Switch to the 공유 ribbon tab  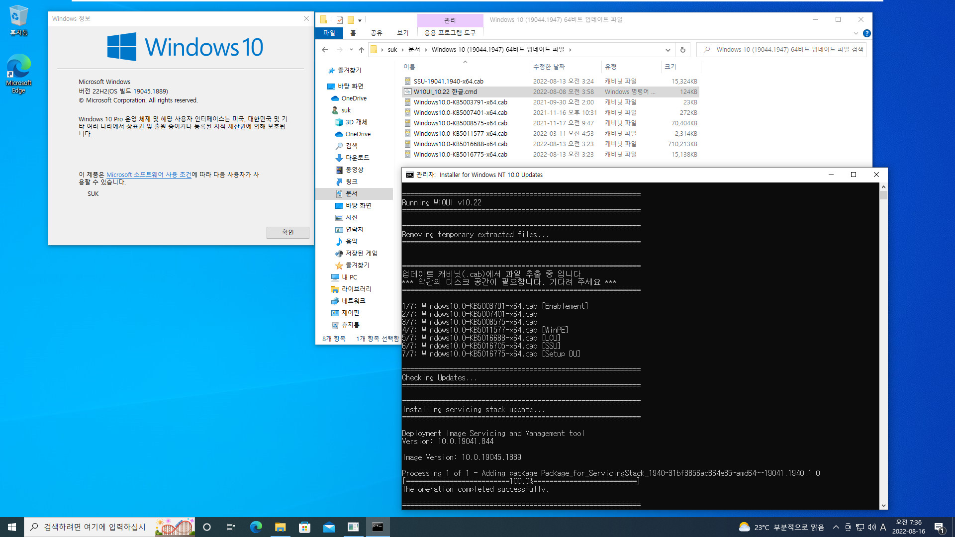(x=377, y=33)
